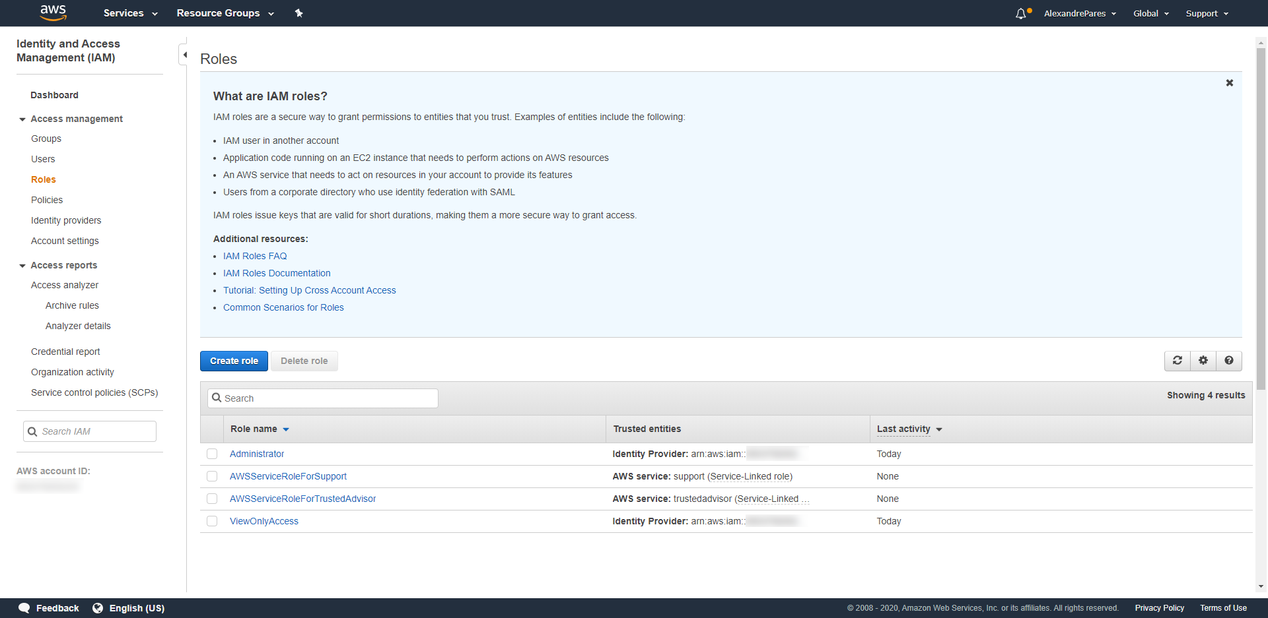Viewport: 1268px width, 618px height.
Task: Open the notifications bell icon
Action: 1021,13
